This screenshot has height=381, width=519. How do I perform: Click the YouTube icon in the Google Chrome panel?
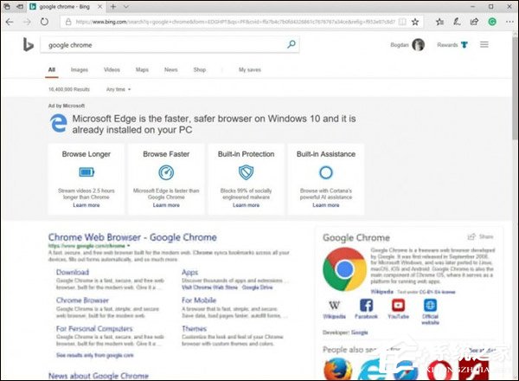398,305
